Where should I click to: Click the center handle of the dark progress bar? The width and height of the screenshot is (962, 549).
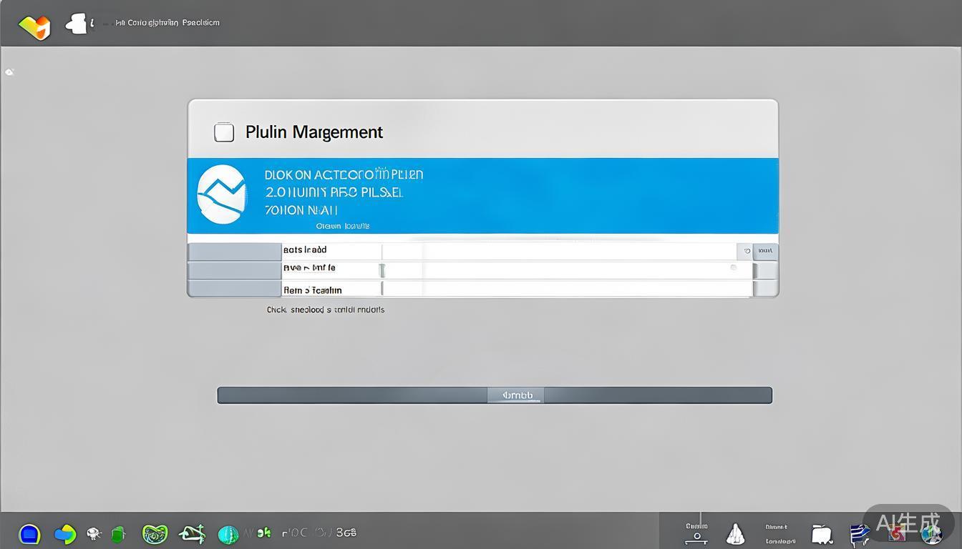[x=516, y=395]
